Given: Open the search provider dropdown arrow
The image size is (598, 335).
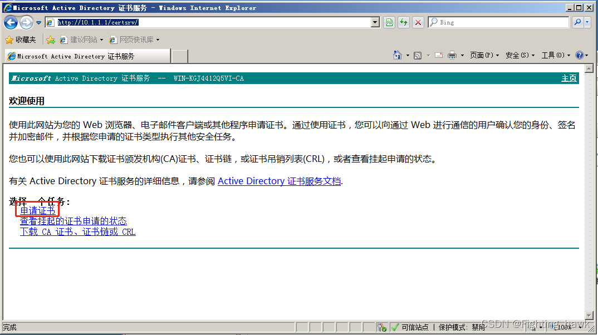Looking at the screenshot, I should (587, 22).
